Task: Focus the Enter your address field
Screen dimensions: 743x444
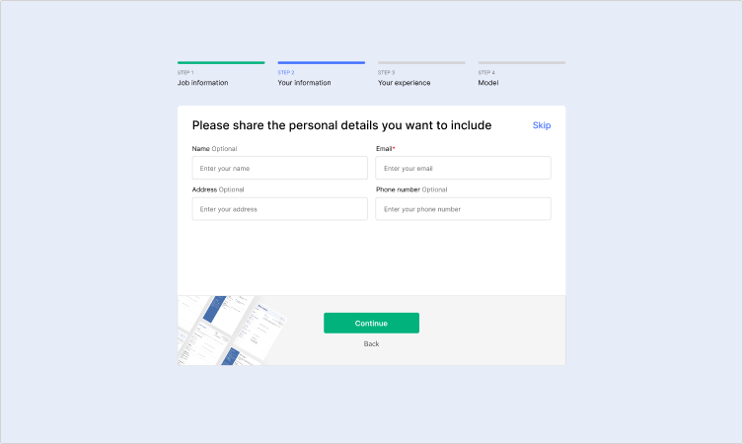Action: [279, 208]
